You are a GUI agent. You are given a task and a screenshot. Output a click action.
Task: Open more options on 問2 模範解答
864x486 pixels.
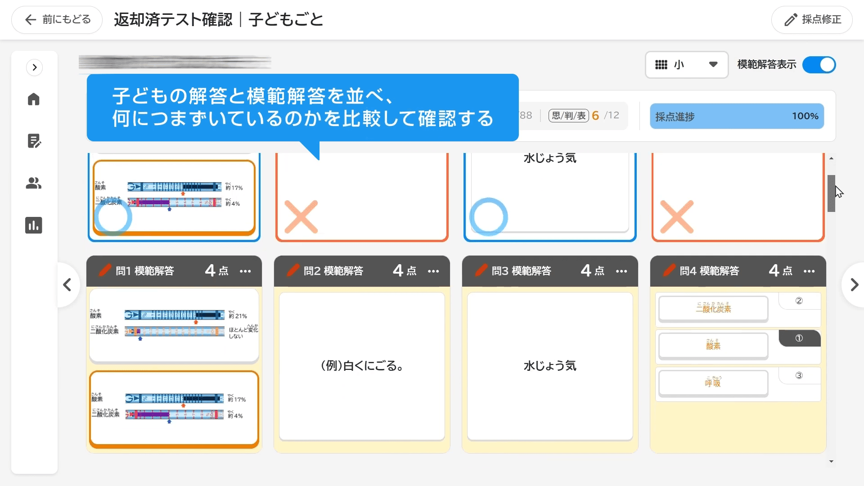click(x=433, y=271)
